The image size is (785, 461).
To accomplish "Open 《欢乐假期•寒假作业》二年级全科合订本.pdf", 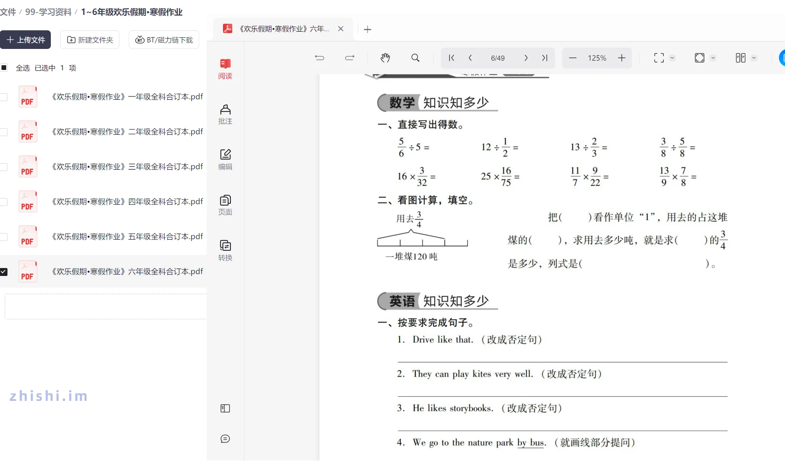I will click(127, 132).
